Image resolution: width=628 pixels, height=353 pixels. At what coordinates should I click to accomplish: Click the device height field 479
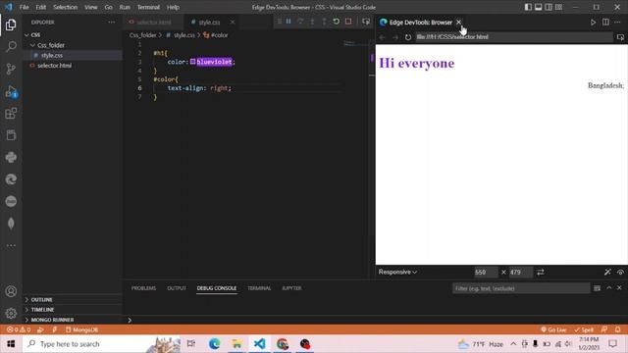(521, 273)
